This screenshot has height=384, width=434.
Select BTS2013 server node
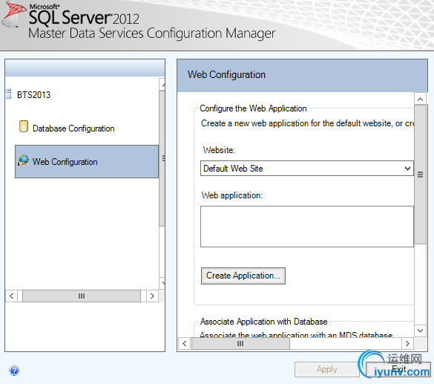click(x=34, y=95)
